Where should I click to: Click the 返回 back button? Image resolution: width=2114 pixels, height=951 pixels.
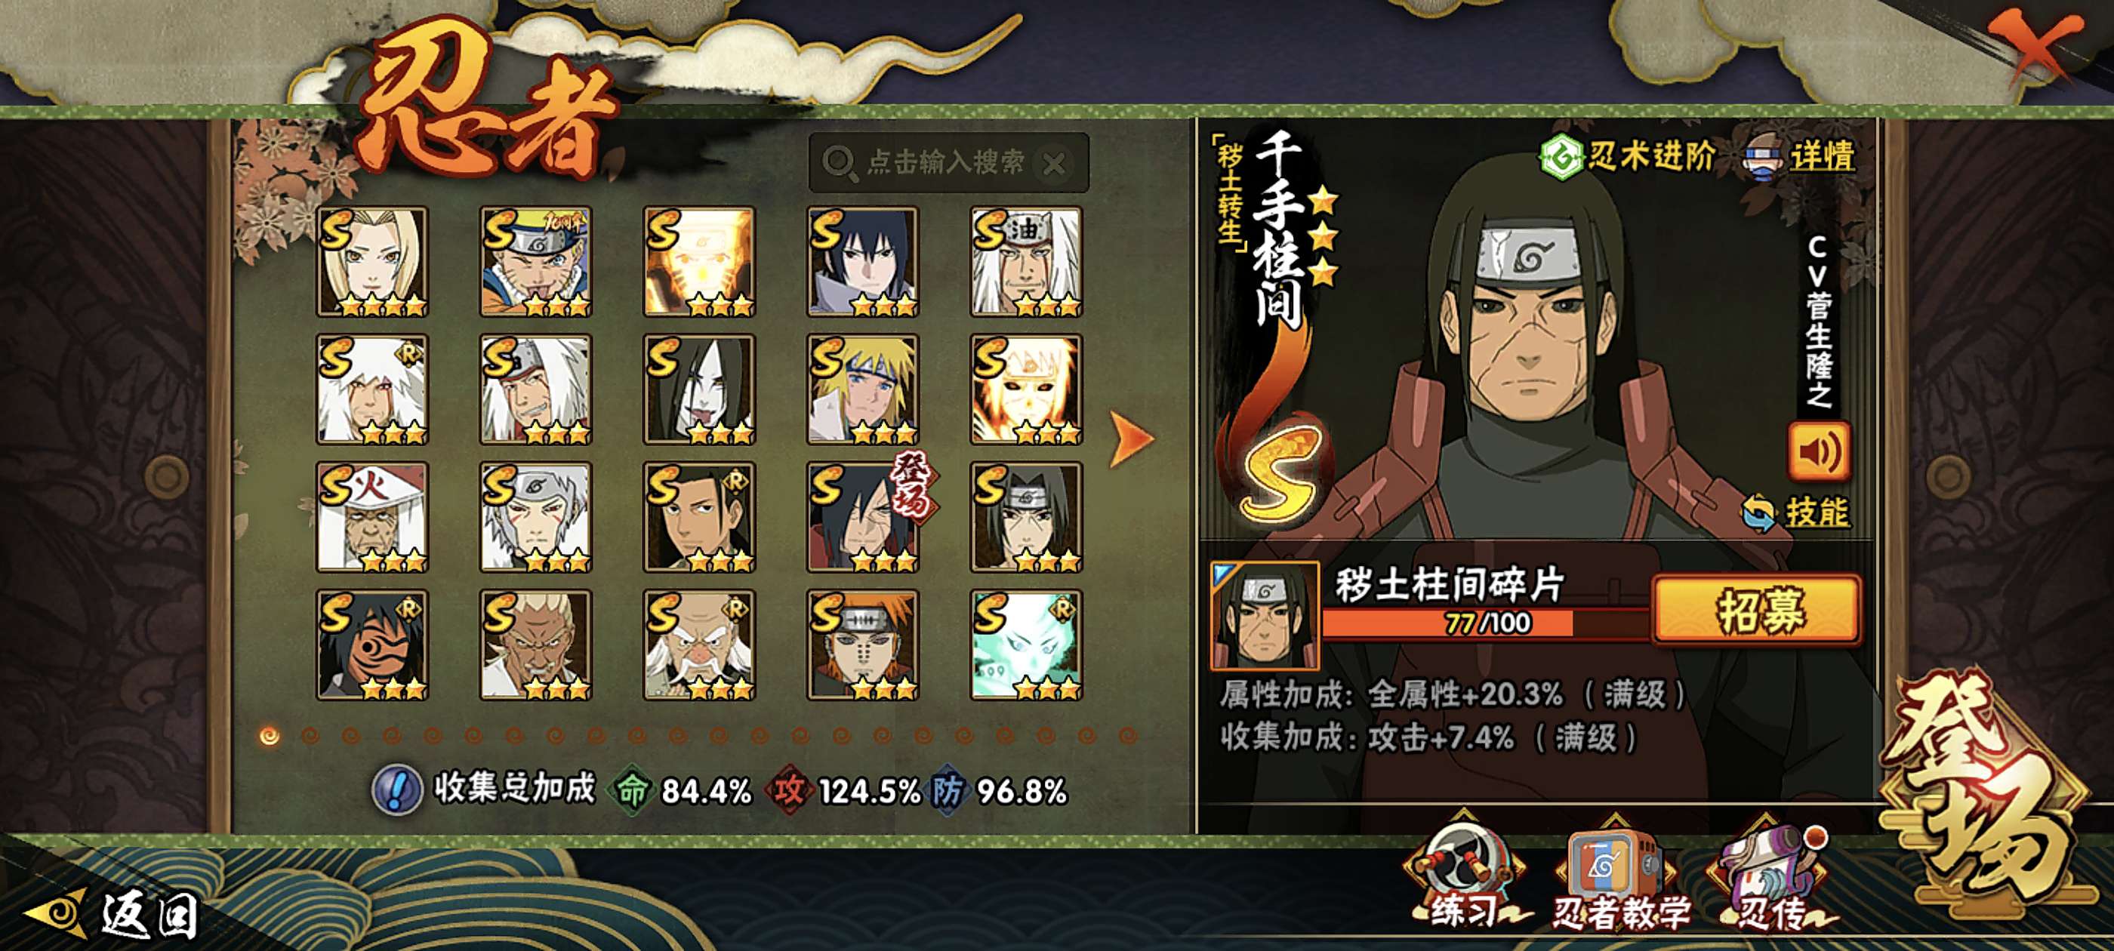coord(115,913)
